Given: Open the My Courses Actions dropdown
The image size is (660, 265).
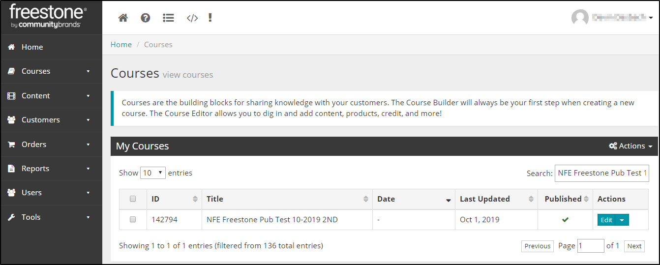Looking at the screenshot, I should pyautogui.click(x=630, y=146).
